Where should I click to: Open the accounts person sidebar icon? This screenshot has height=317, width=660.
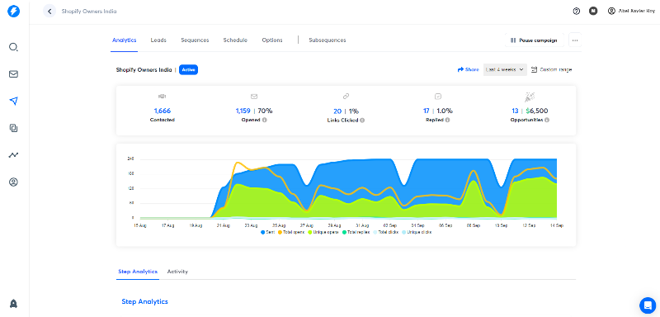click(x=13, y=182)
